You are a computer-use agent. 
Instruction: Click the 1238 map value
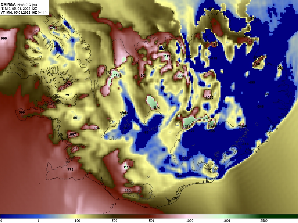[x=52, y=27]
